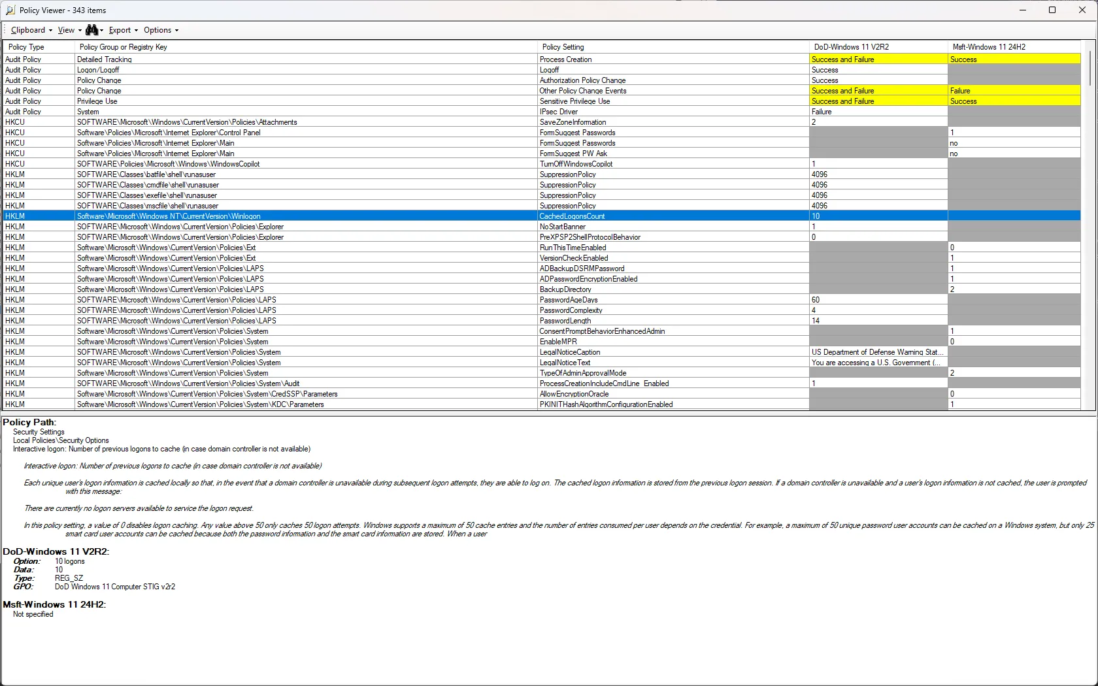
Task: Select the NoStartBanner setting row
Action: [541, 227]
